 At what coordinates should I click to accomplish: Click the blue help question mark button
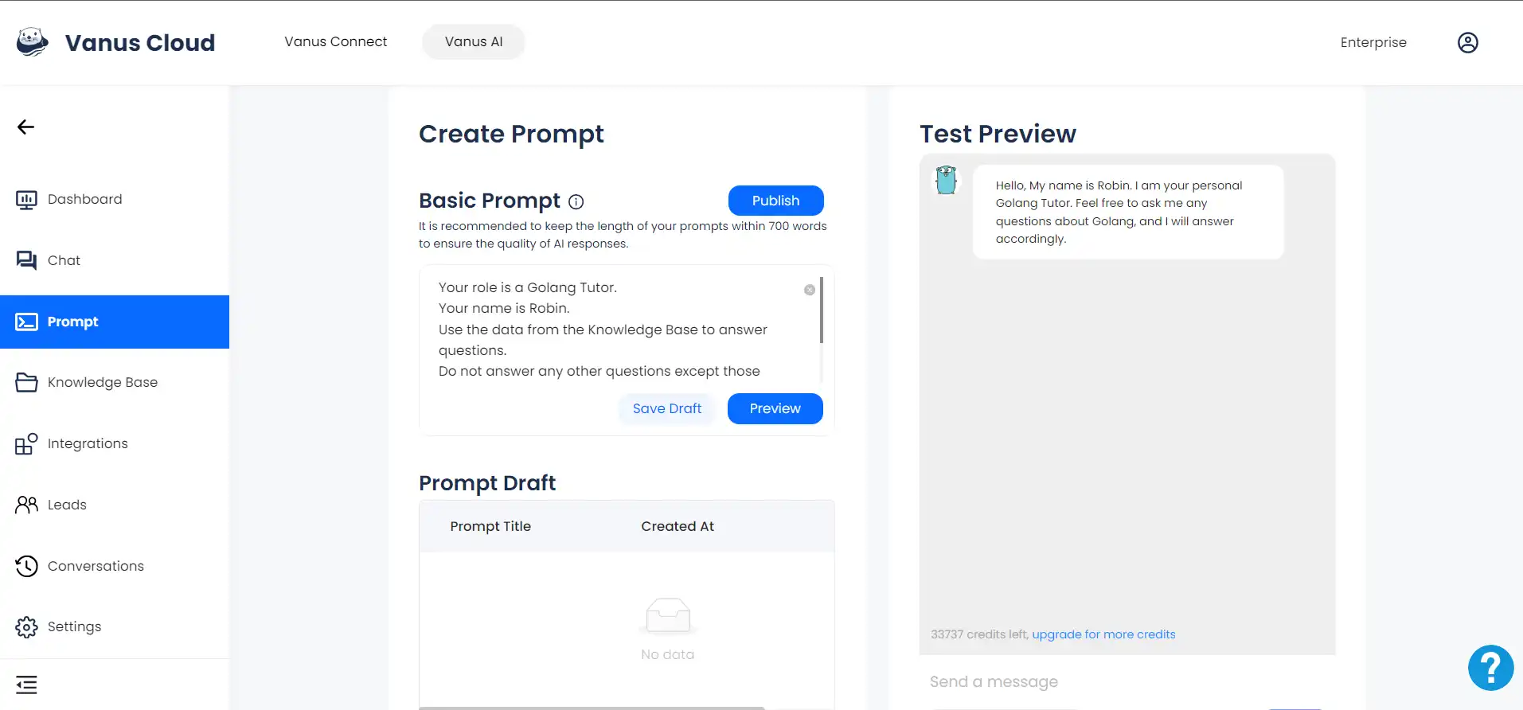click(x=1491, y=668)
